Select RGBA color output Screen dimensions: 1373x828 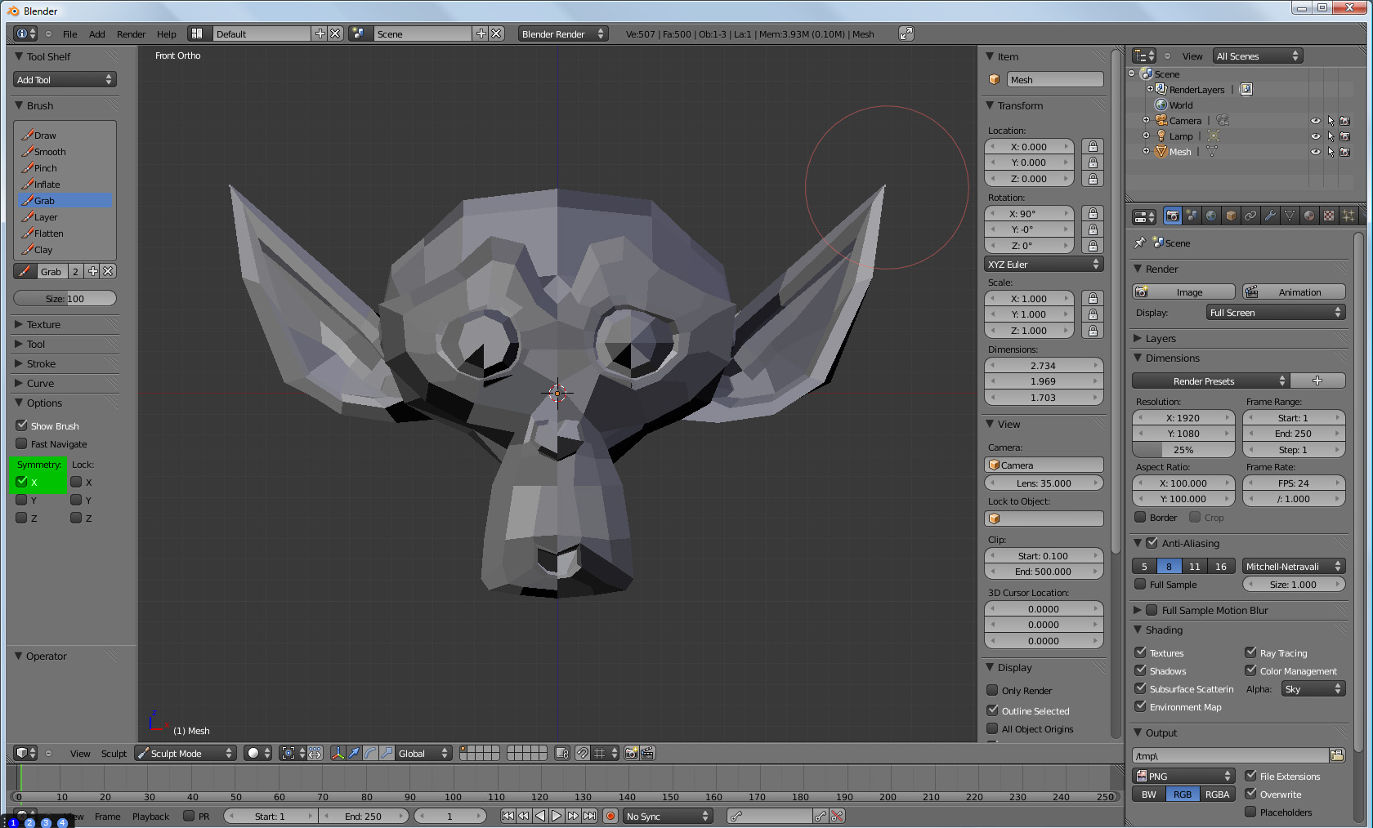pos(1217,794)
